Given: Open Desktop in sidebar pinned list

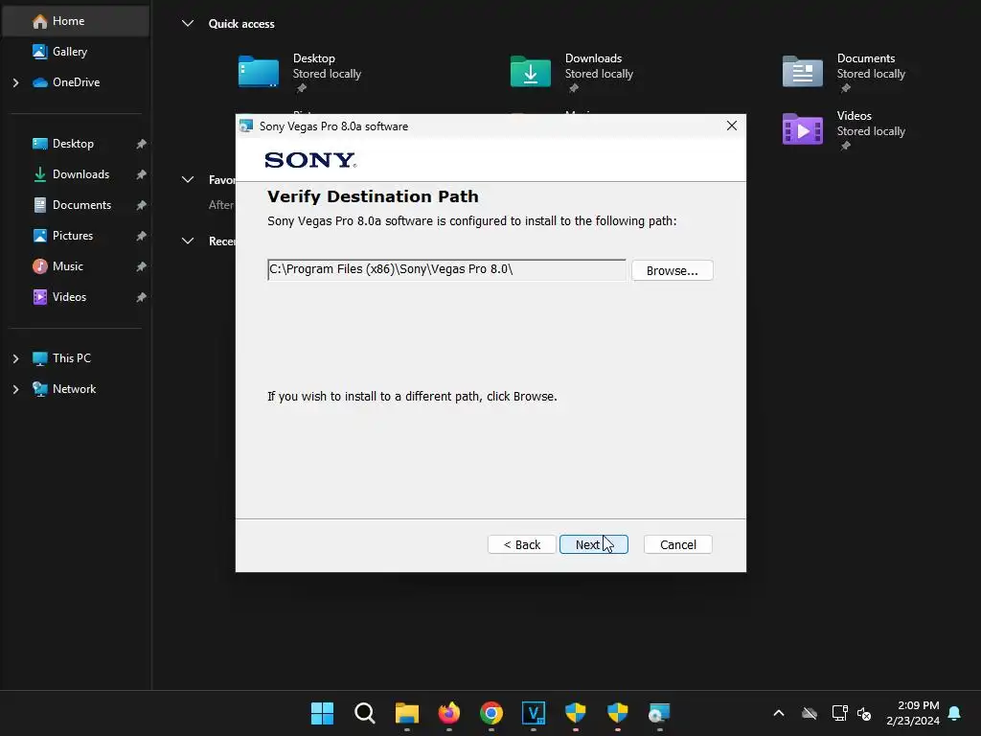Looking at the screenshot, I should point(73,144).
